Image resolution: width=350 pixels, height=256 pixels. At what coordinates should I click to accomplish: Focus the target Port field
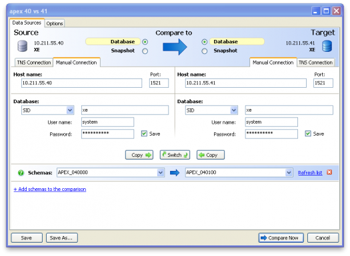pyautogui.click(x=323, y=83)
